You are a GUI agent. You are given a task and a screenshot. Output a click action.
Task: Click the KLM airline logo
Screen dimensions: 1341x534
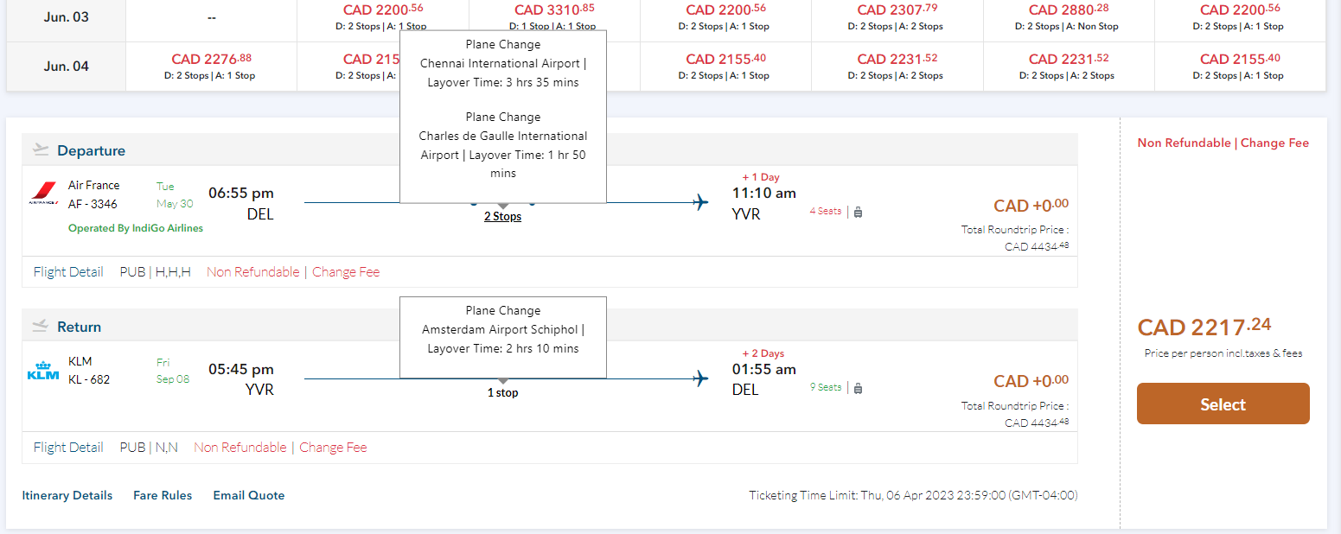42,371
